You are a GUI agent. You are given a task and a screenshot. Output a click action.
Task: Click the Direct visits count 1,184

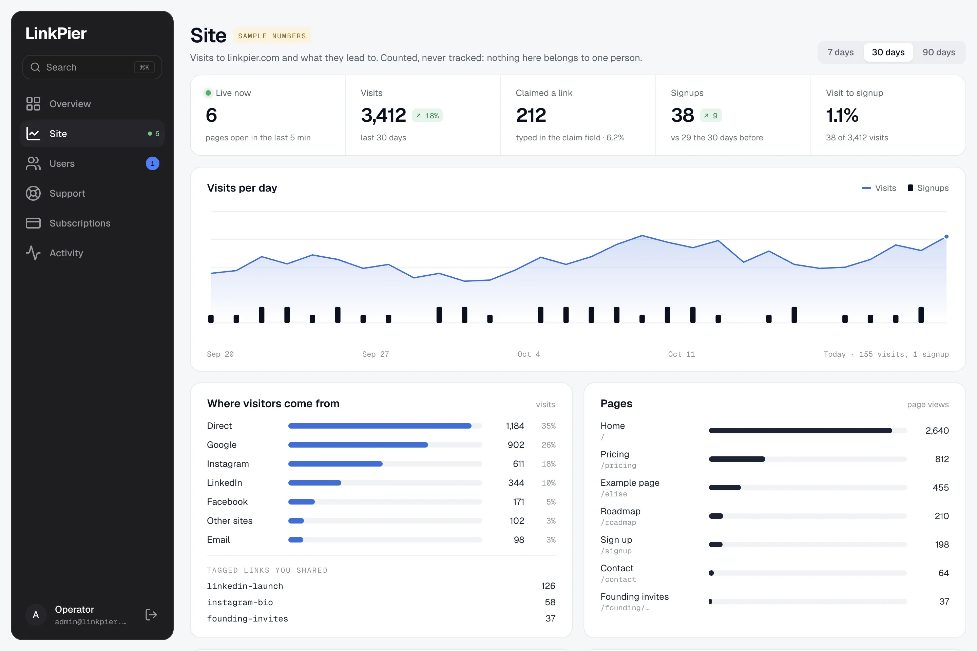pyautogui.click(x=515, y=426)
